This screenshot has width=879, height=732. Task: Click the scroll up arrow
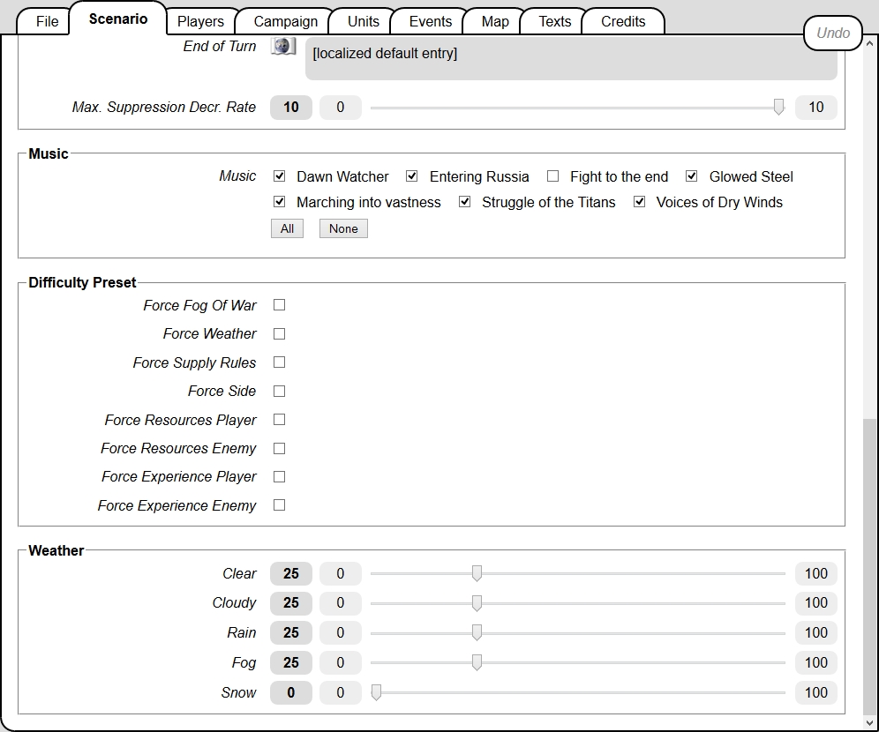(x=869, y=43)
